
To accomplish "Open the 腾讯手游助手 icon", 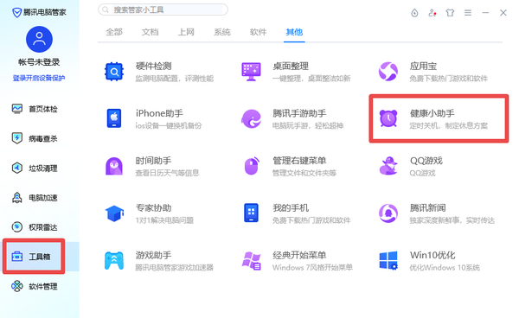I will click(251, 118).
